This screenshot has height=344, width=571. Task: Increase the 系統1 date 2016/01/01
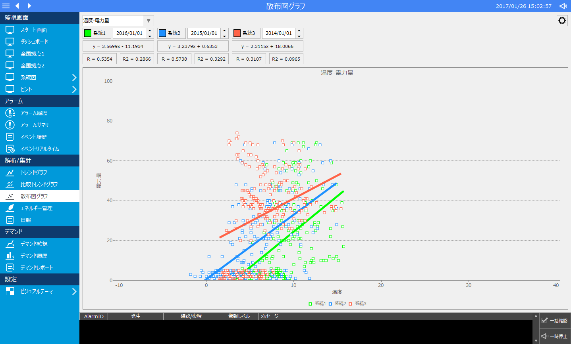(150, 31)
